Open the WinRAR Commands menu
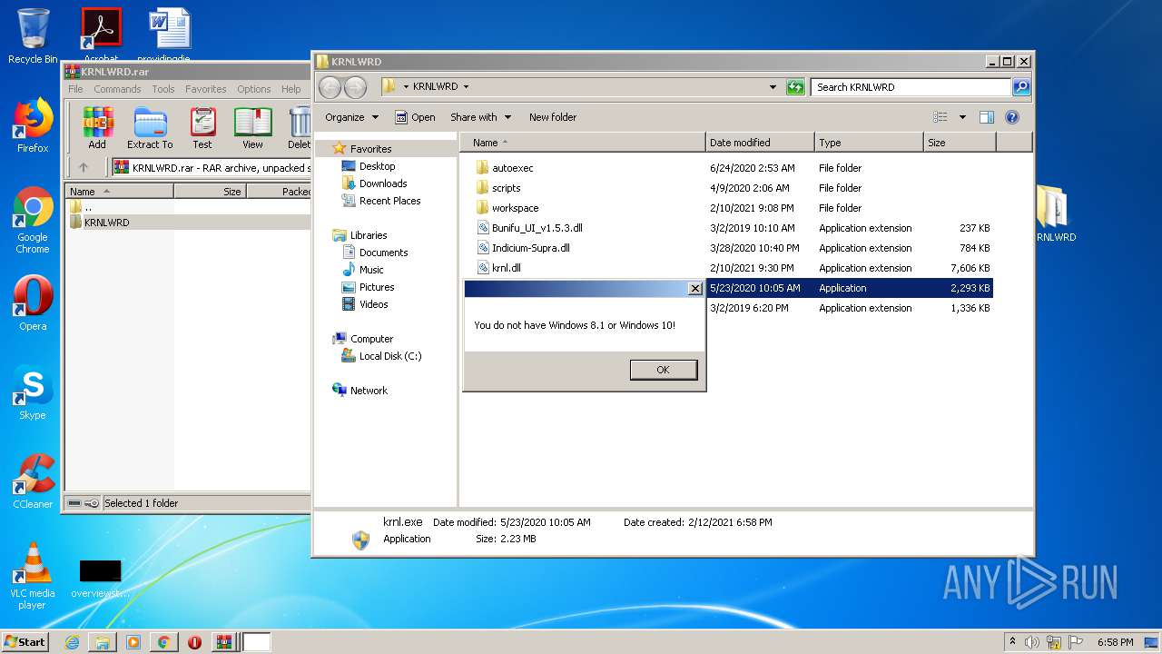Image resolution: width=1162 pixels, height=654 pixels. (117, 89)
